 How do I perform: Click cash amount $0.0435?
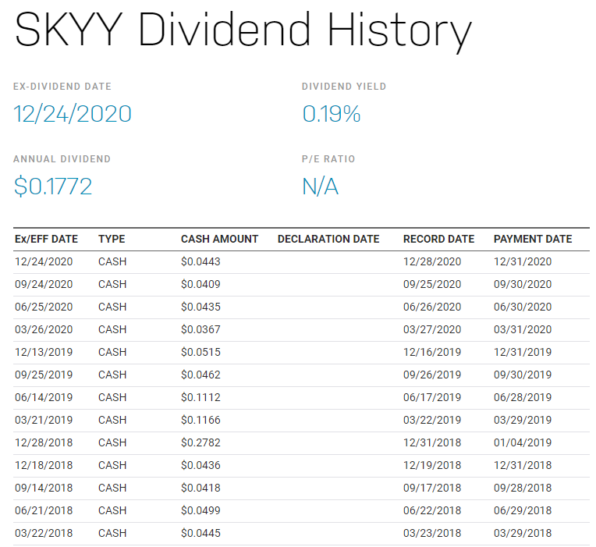coord(200,307)
